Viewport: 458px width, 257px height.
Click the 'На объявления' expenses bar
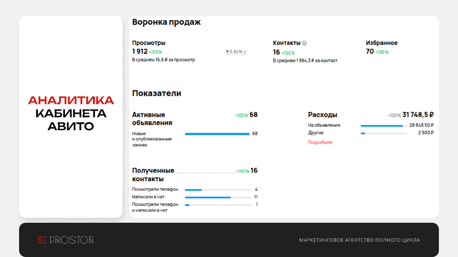tap(384, 125)
